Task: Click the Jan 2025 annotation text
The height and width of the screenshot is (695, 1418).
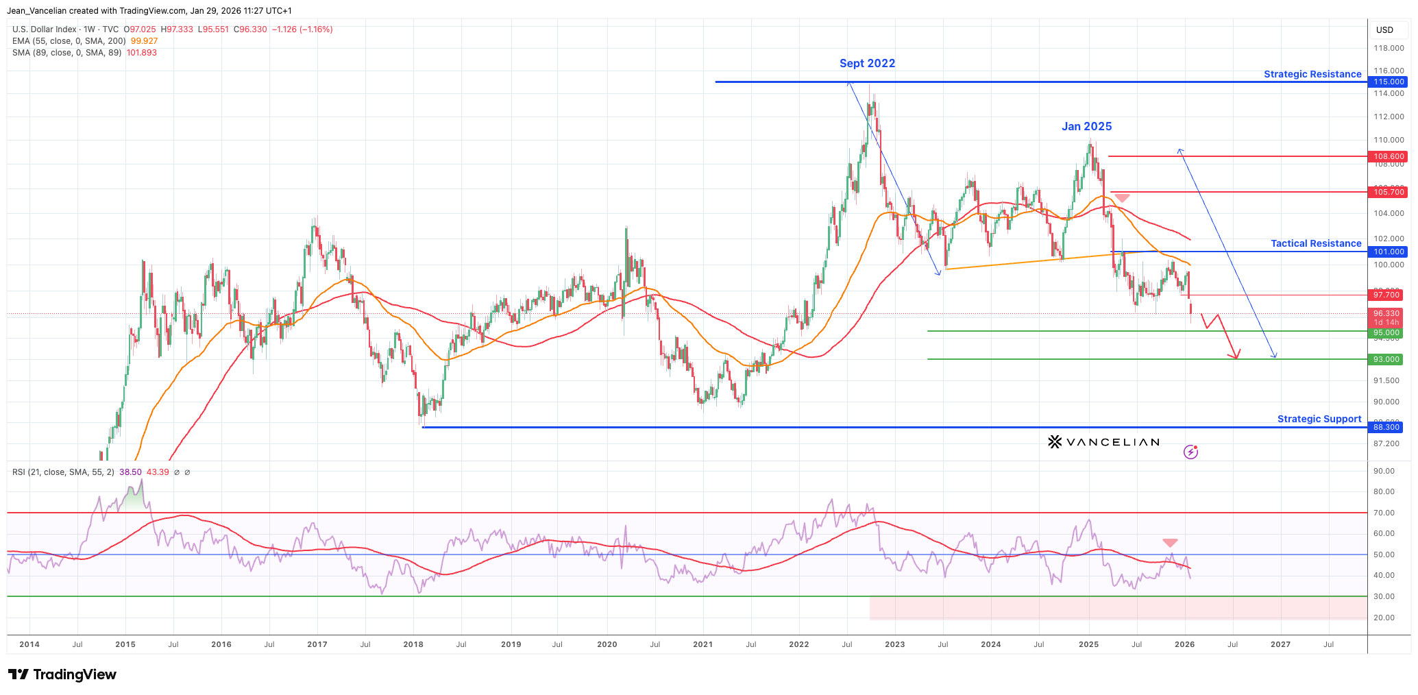Action: [1088, 126]
